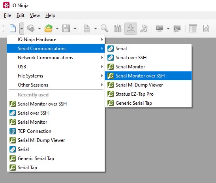
Task: Expand IO Ninja Hardware submenu
Action: pos(56,40)
